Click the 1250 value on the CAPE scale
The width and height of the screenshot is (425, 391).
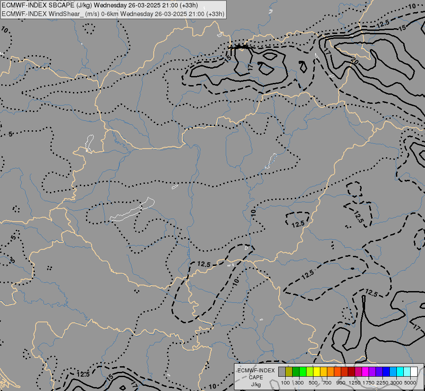(x=355, y=383)
